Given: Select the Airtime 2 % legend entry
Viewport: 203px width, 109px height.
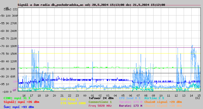Looking at the screenshot, I should [154, 98].
